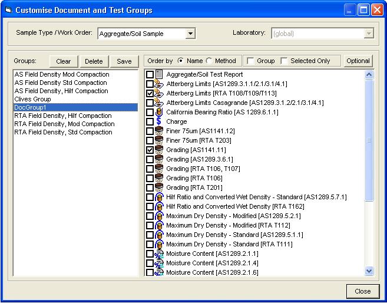The height and width of the screenshot is (303, 387).
Task: Open the Laboratory dropdown
Action: (x=369, y=34)
